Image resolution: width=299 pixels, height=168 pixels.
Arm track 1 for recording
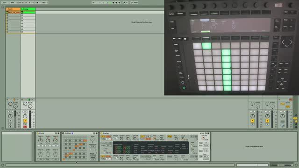coord(10,126)
